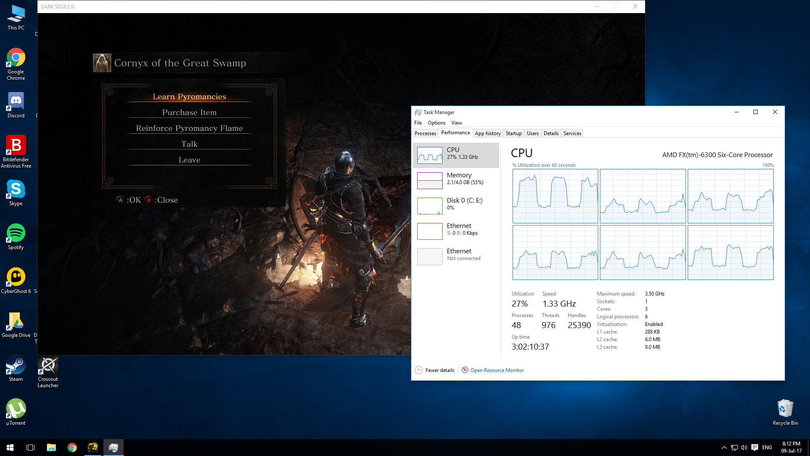Switch to the Details tab
Viewport: 810px width, 456px height.
(x=551, y=133)
